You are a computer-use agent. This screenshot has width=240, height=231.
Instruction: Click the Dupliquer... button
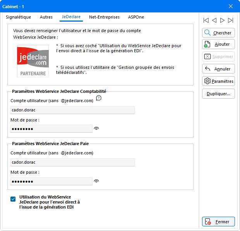click(218, 94)
